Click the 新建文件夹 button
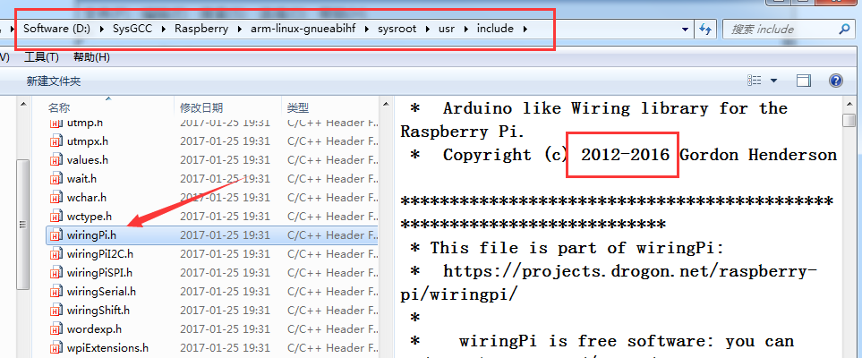Screen dimensions: 862x358 [54, 81]
